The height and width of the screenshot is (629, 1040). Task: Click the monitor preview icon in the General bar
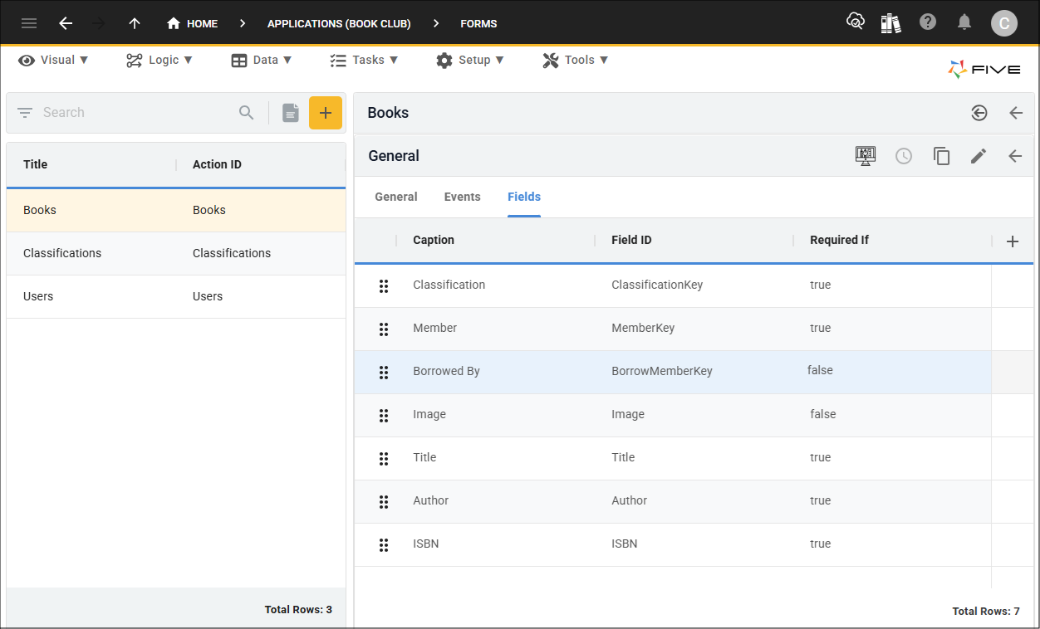[x=866, y=156]
